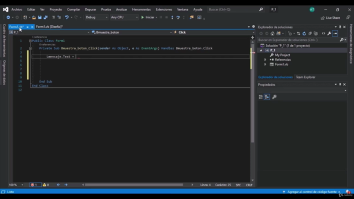Image resolution: width=354 pixels, height=199 pixels.
Task: Start debugging with Iniciar button
Action: pyautogui.click(x=148, y=17)
